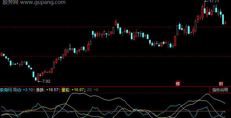Open the 指标说明 indicator description button
Image resolution: width=231 pixels, height=118 pixels.
click(220, 90)
